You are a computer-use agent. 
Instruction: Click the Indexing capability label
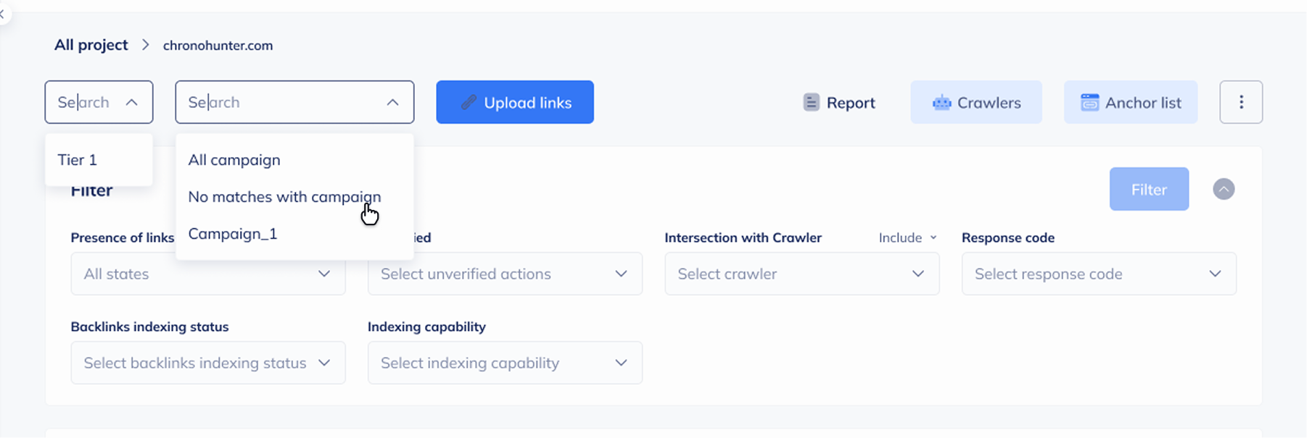pyautogui.click(x=426, y=327)
